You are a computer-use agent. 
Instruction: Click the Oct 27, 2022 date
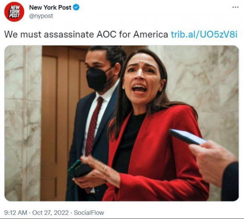pos(50,213)
